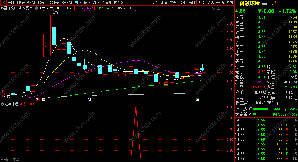Click the 标记 mark button
This screenshot has width=298, height=162.
210,3
